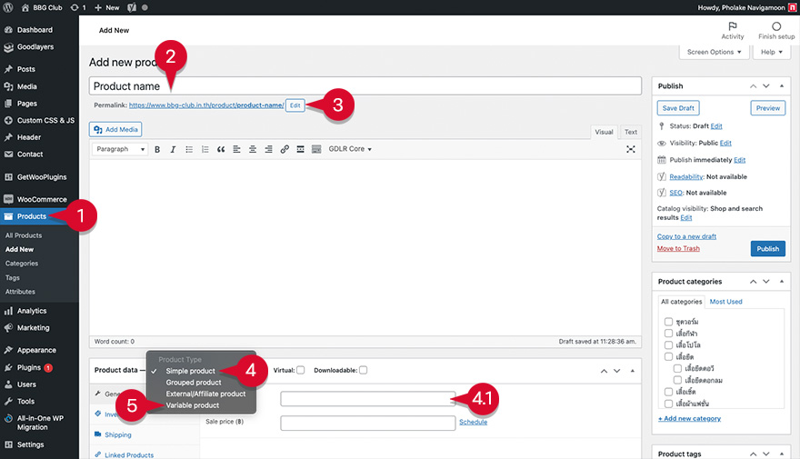Align text left

[236, 149]
